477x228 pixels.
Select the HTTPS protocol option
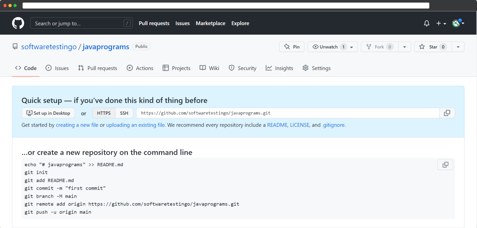click(x=104, y=113)
